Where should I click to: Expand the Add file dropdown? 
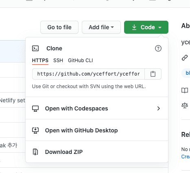[101, 27]
